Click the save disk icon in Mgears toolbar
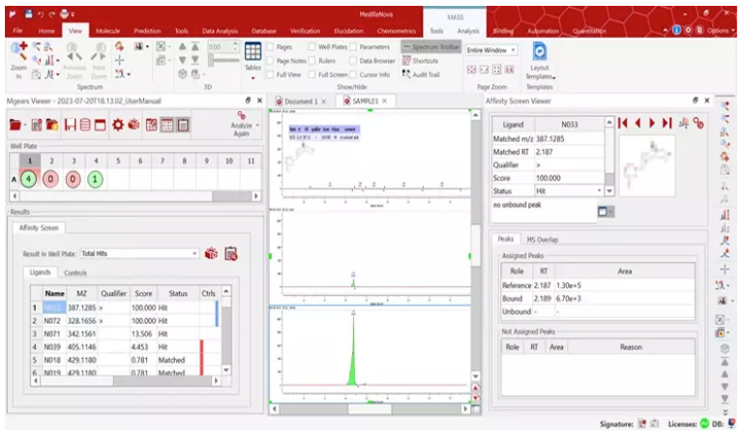The width and height of the screenshot is (743, 437). [x=69, y=125]
